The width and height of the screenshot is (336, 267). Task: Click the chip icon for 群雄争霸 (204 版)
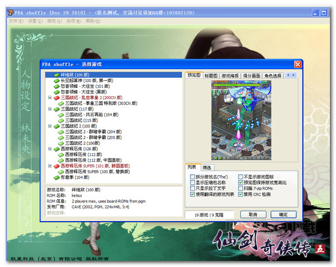tap(61, 132)
